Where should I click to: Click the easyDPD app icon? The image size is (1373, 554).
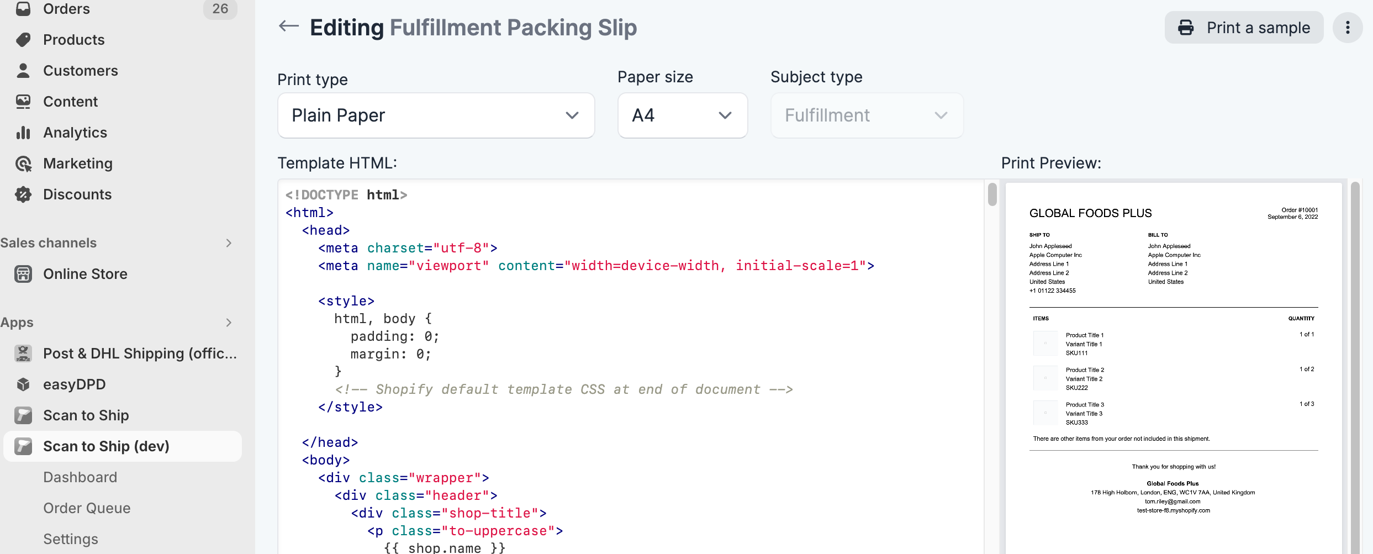[23, 384]
